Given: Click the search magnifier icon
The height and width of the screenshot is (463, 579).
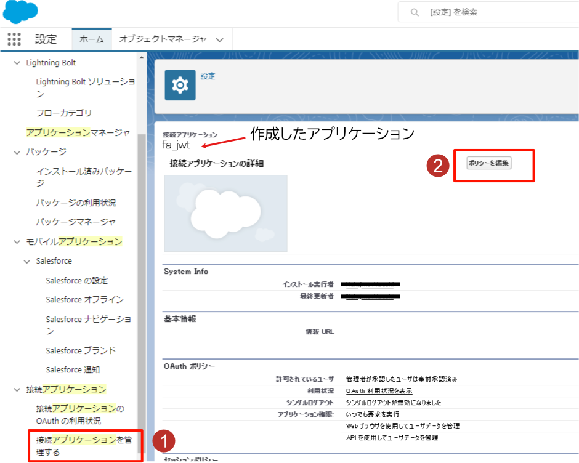Looking at the screenshot, I should [415, 12].
